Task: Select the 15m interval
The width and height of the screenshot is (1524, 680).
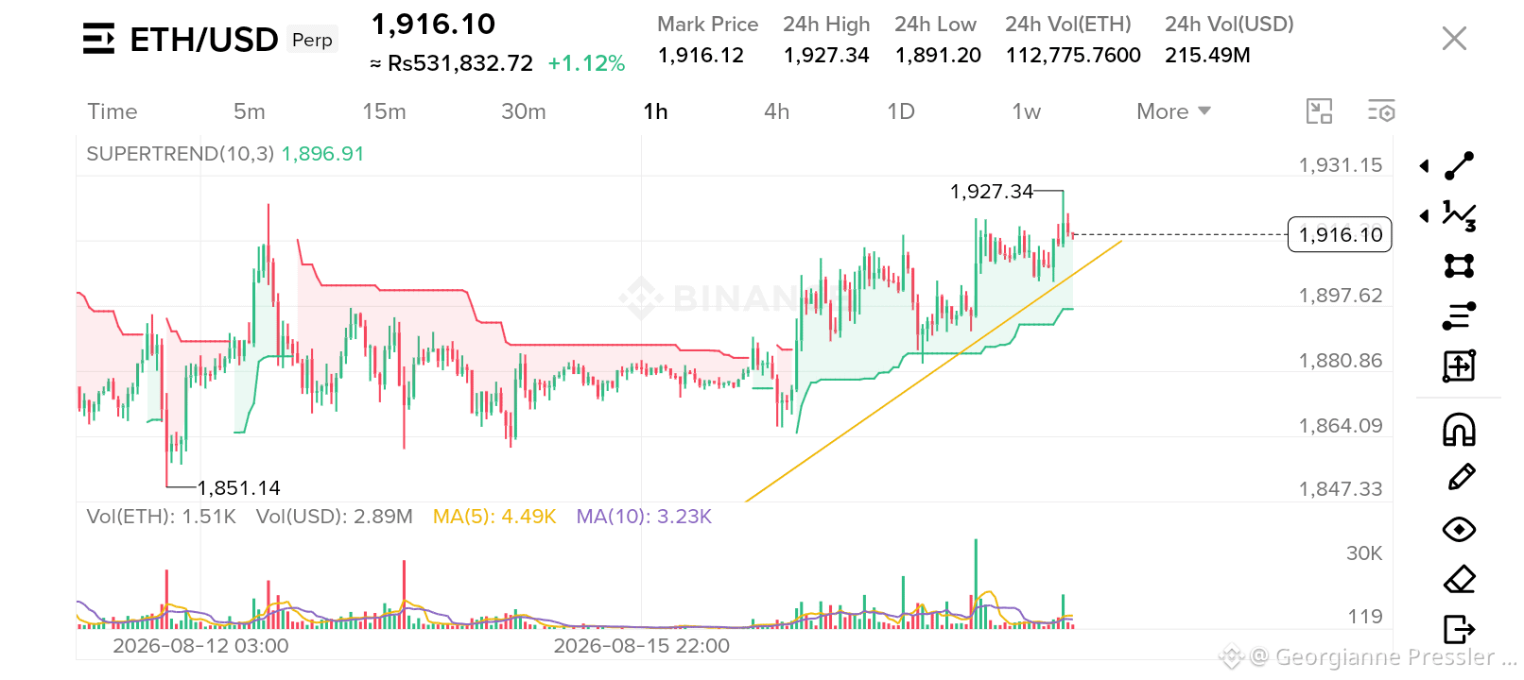Action: (x=384, y=111)
